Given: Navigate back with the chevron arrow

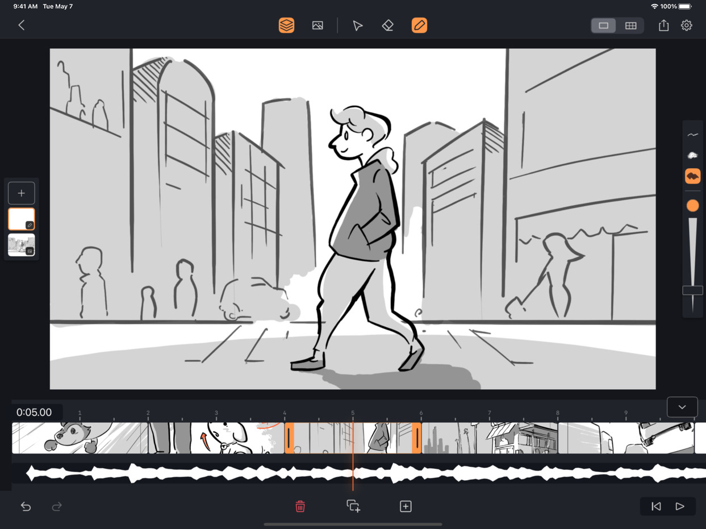Looking at the screenshot, I should [x=21, y=25].
